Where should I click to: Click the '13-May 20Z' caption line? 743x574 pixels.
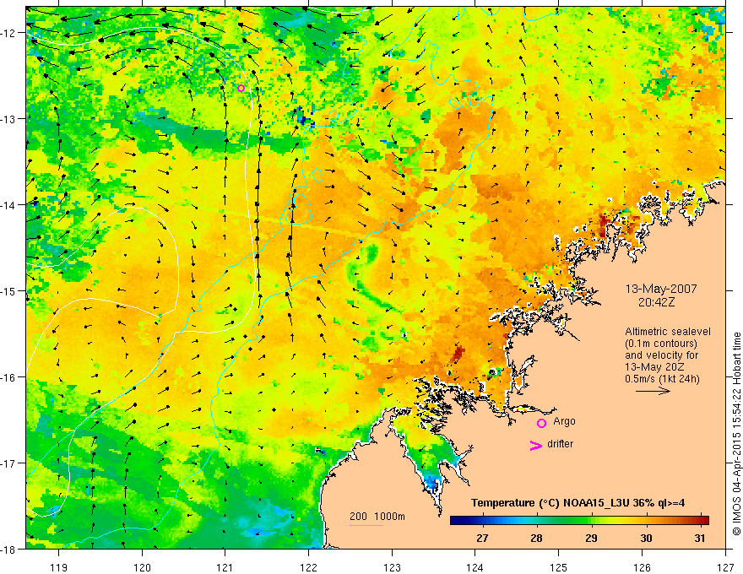pyautogui.click(x=655, y=367)
